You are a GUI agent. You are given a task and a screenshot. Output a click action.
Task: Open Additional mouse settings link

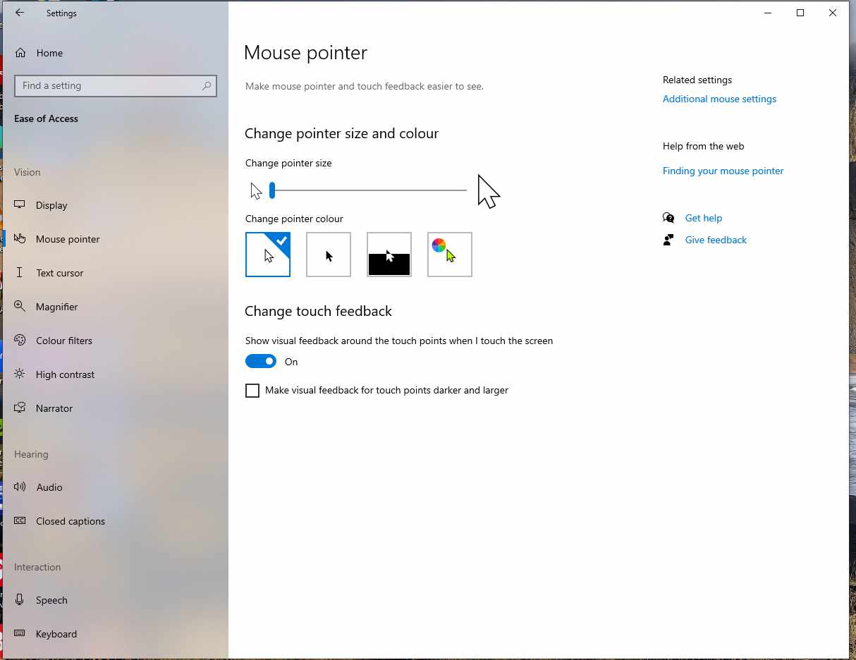pos(719,99)
